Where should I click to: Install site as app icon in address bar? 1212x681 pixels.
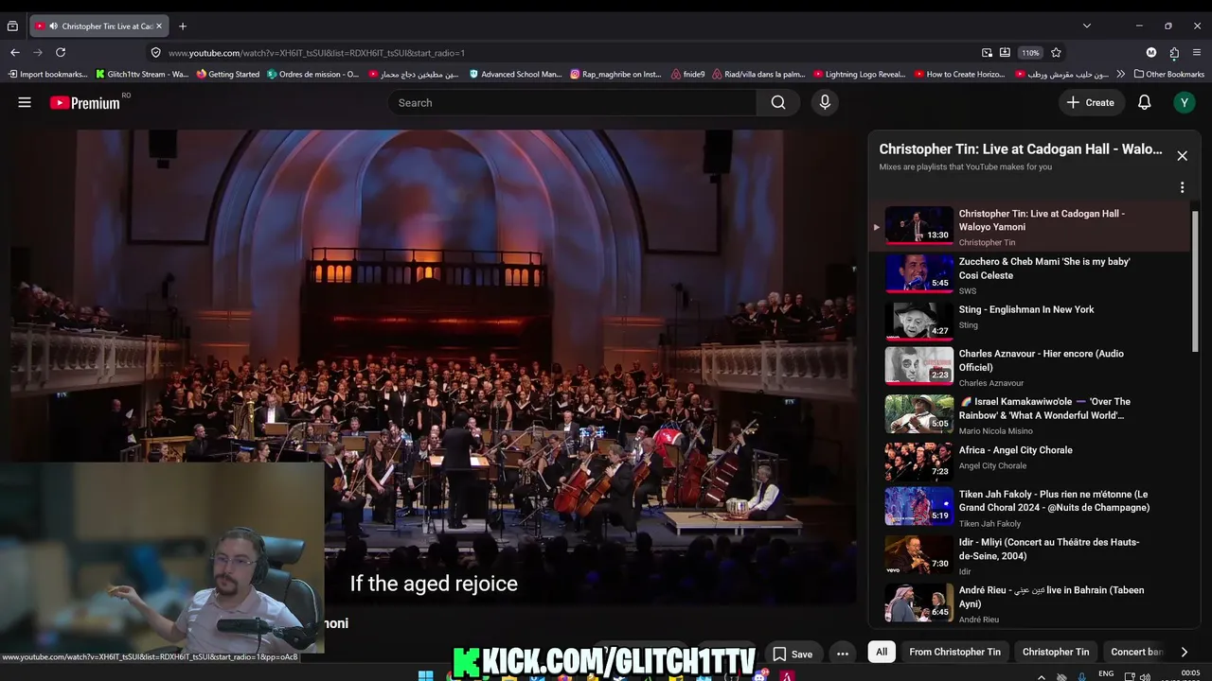click(x=1005, y=53)
